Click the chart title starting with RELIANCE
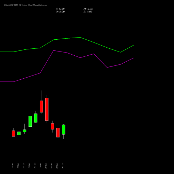 (x=26, y=5)
